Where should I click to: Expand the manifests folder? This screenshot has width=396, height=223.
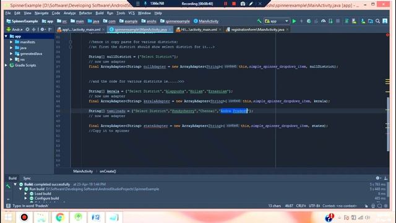(x=11, y=42)
